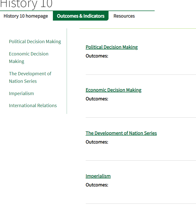Visit the underlined Imperialism heading link
Viewport: 196px width, 207px height.
click(98, 176)
